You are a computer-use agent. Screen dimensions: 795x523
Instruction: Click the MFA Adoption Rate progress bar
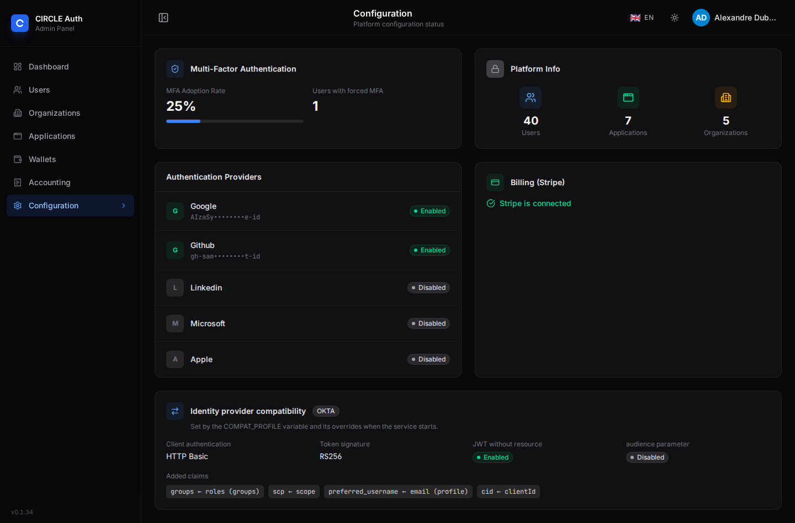[x=235, y=121]
